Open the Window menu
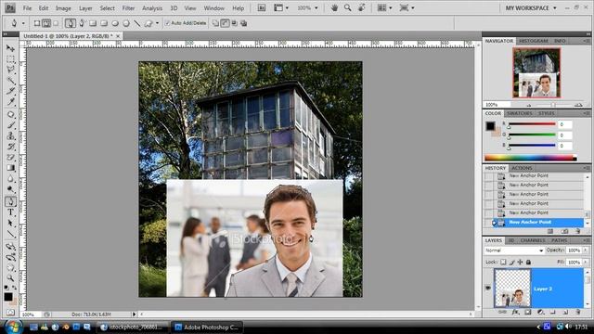This screenshot has height=334, width=594. 214,8
